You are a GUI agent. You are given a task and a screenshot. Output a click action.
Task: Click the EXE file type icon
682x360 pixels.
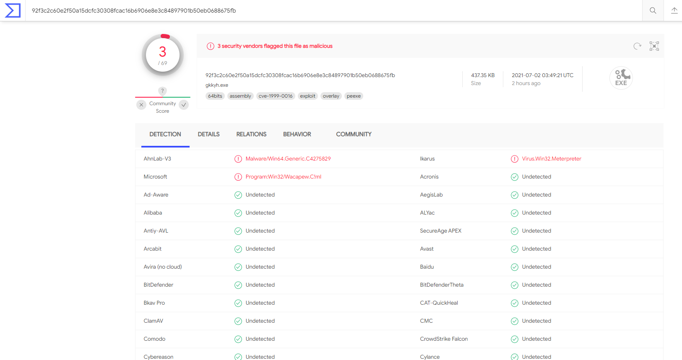[x=621, y=78]
